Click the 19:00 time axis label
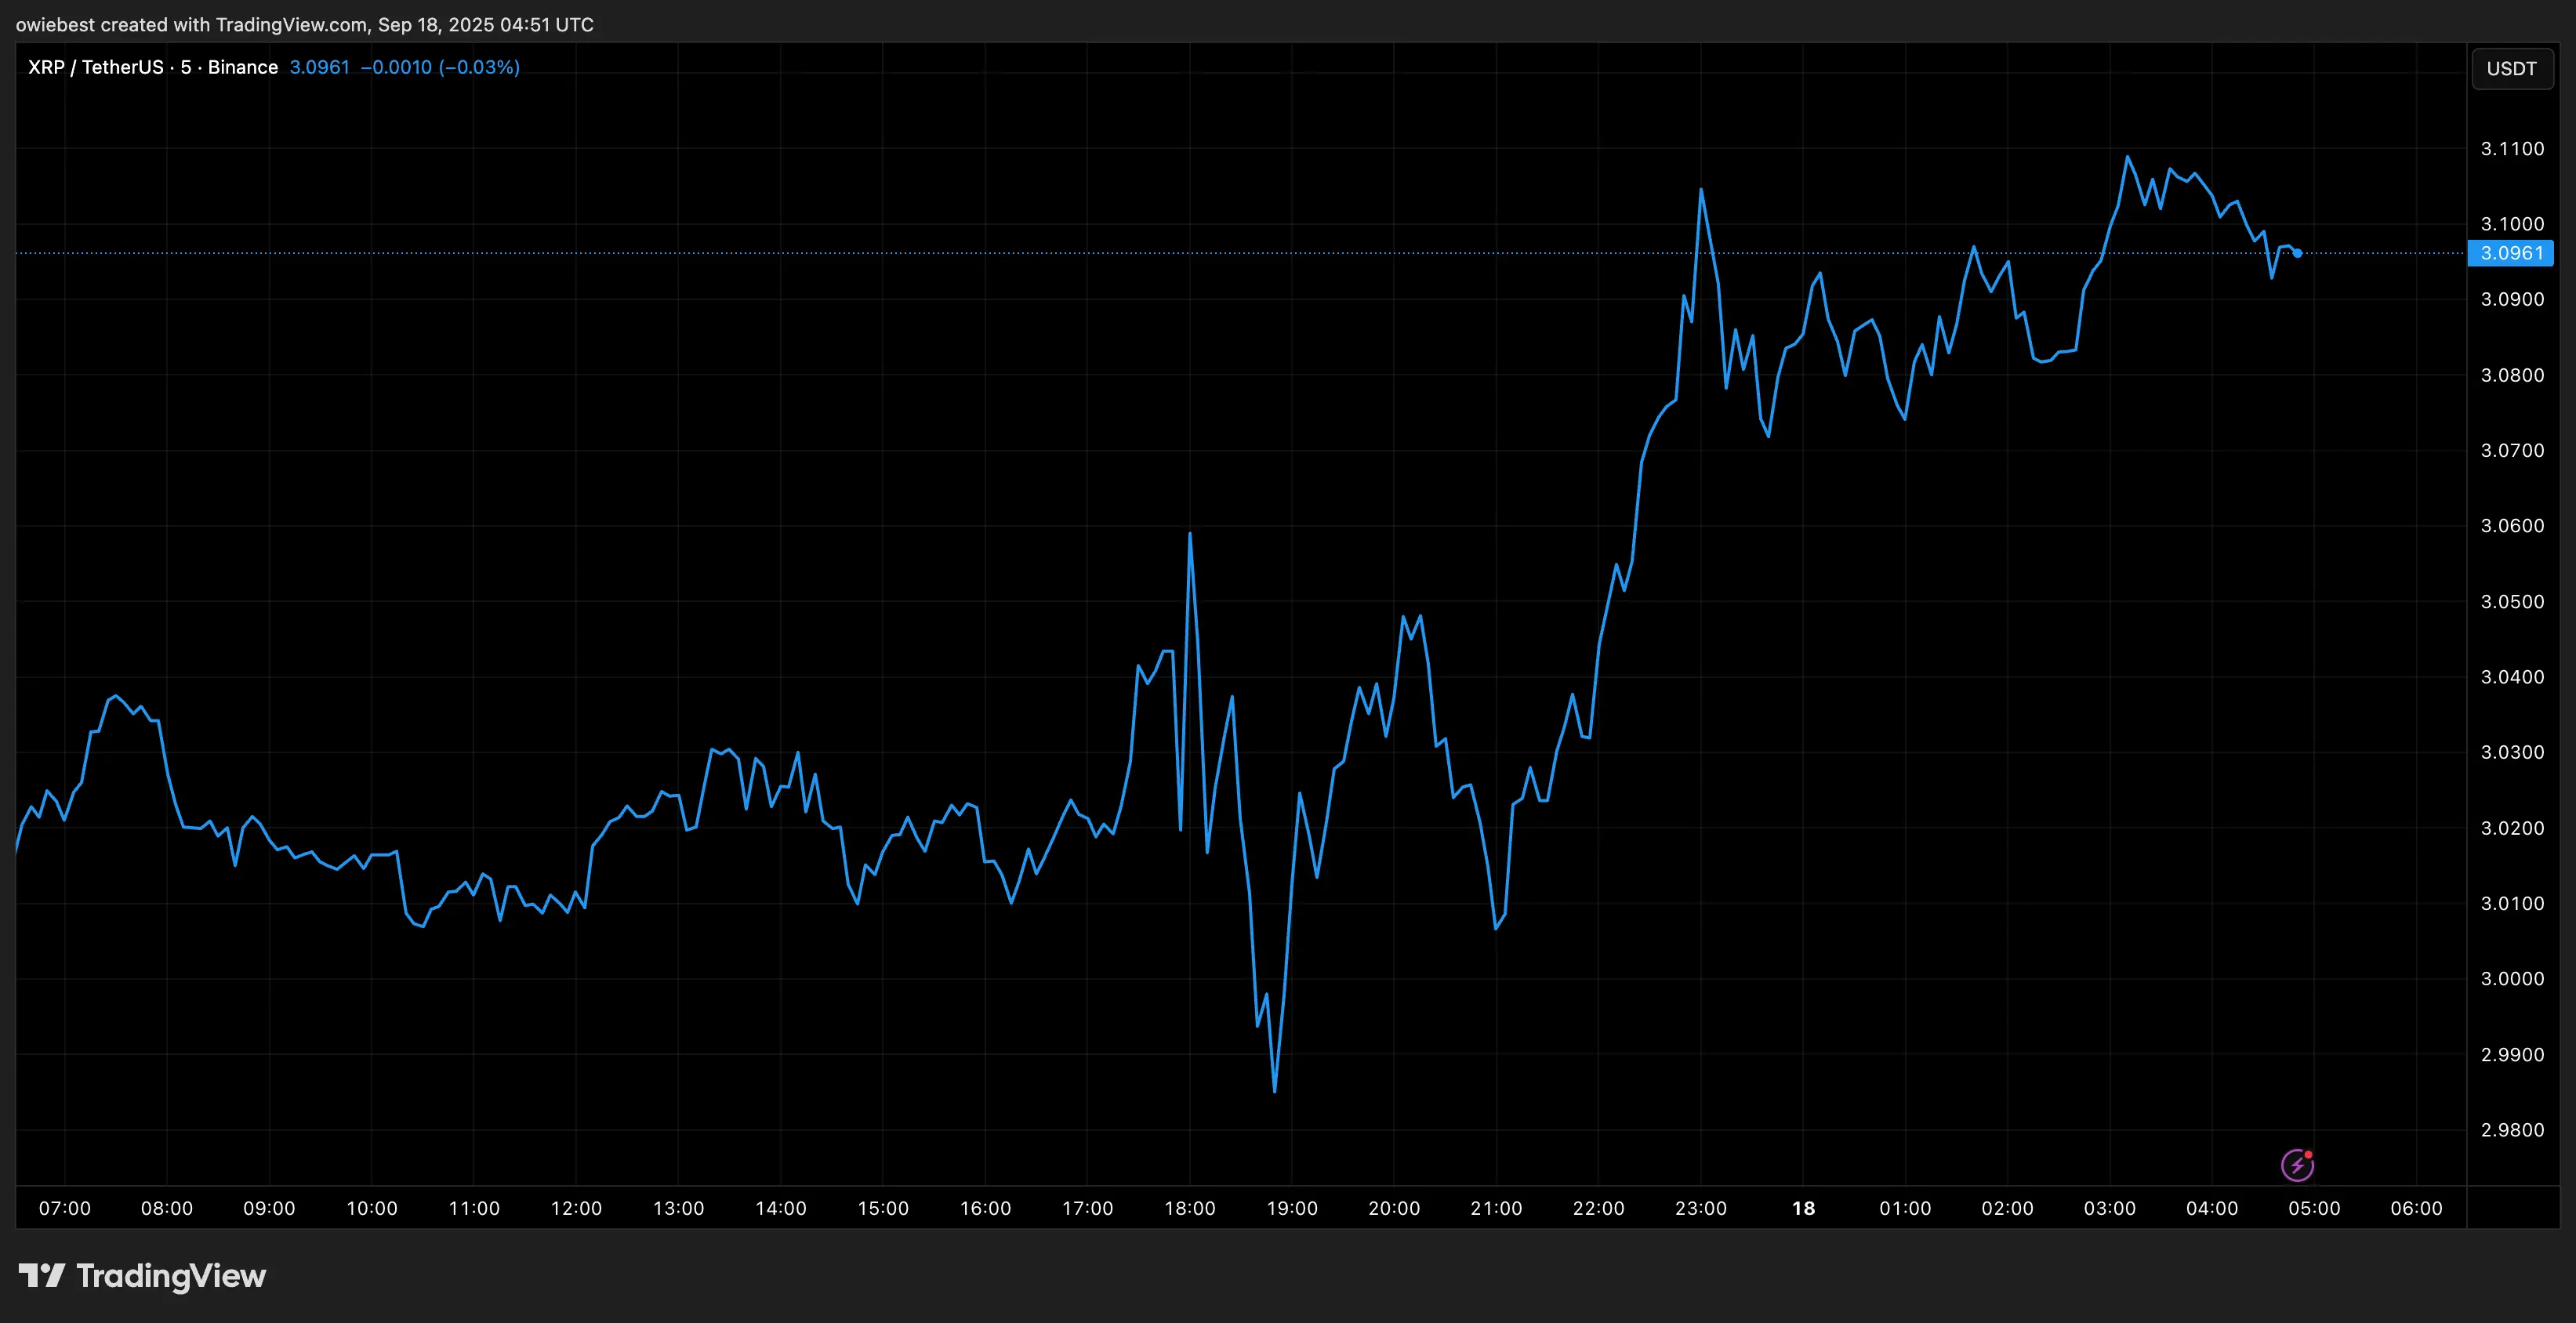Viewport: 2576px width, 1323px height. pos(1292,1208)
